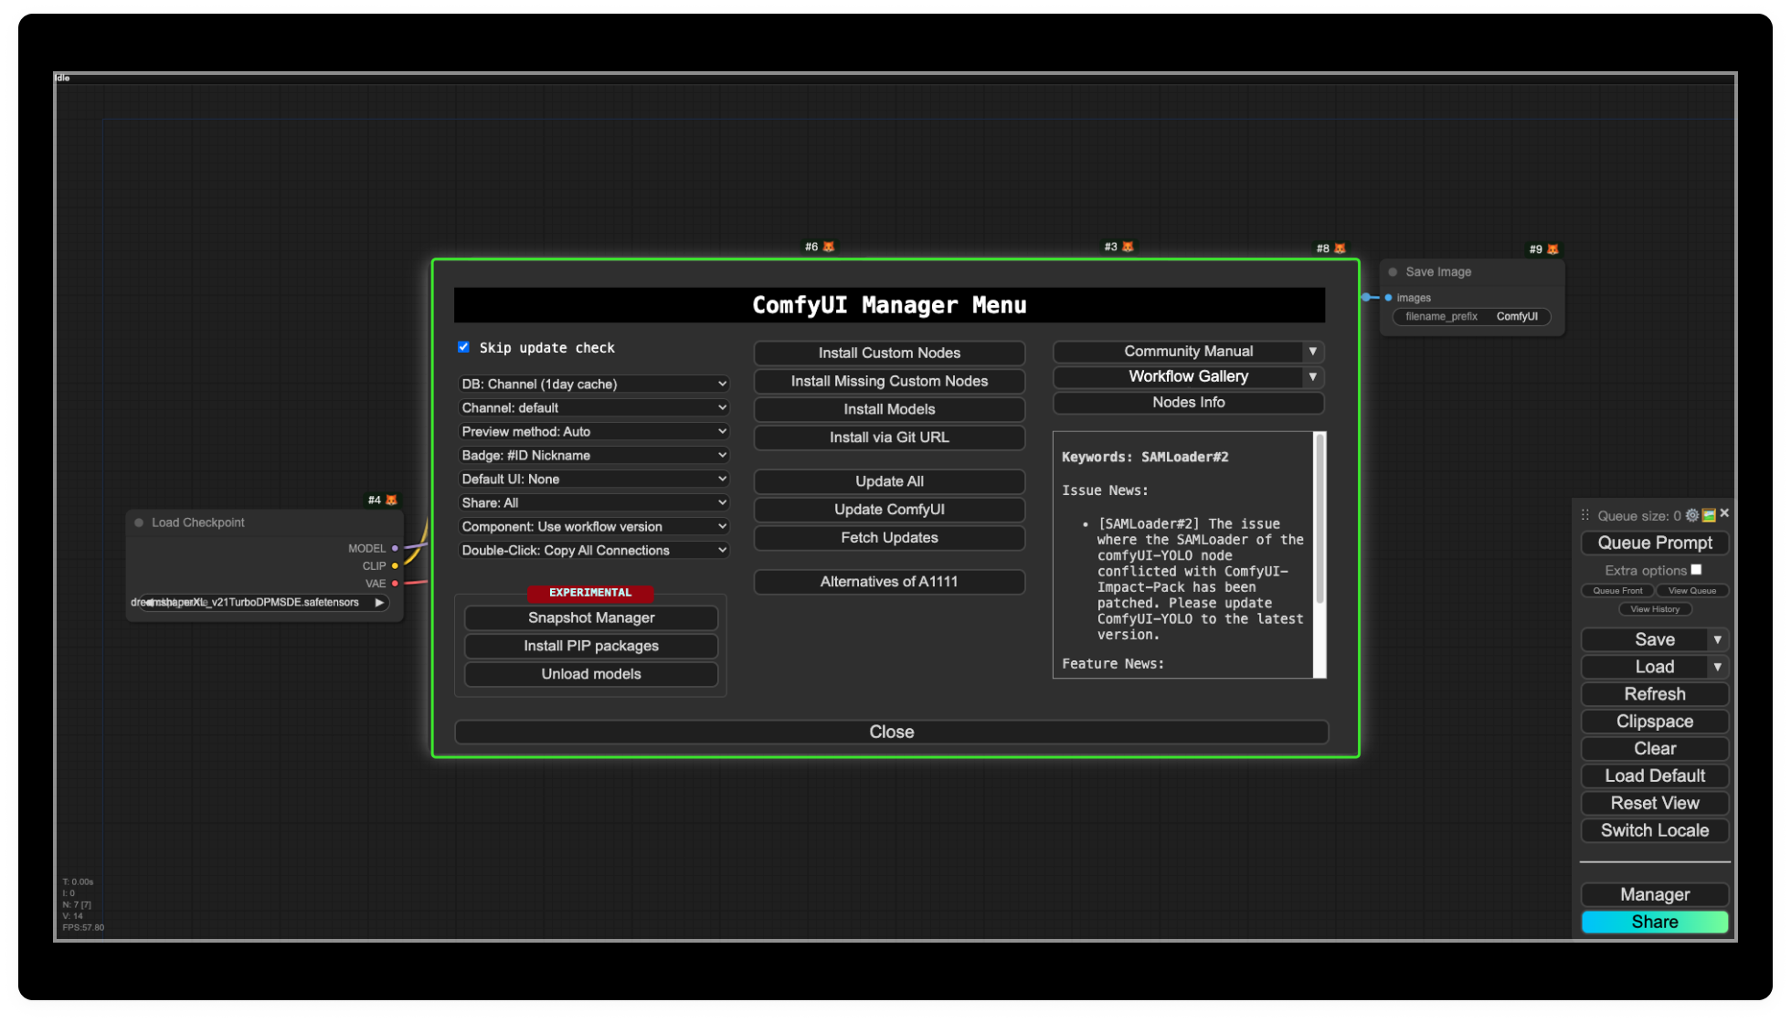Viewport: 1791px width, 1023px height.
Task: Click the fox badge on node #9
Action: 1553,249
